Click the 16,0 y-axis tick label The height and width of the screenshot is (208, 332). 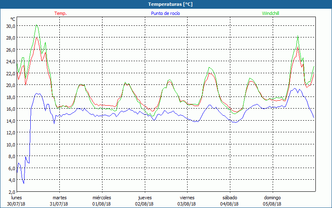click(x=10, y=109)
